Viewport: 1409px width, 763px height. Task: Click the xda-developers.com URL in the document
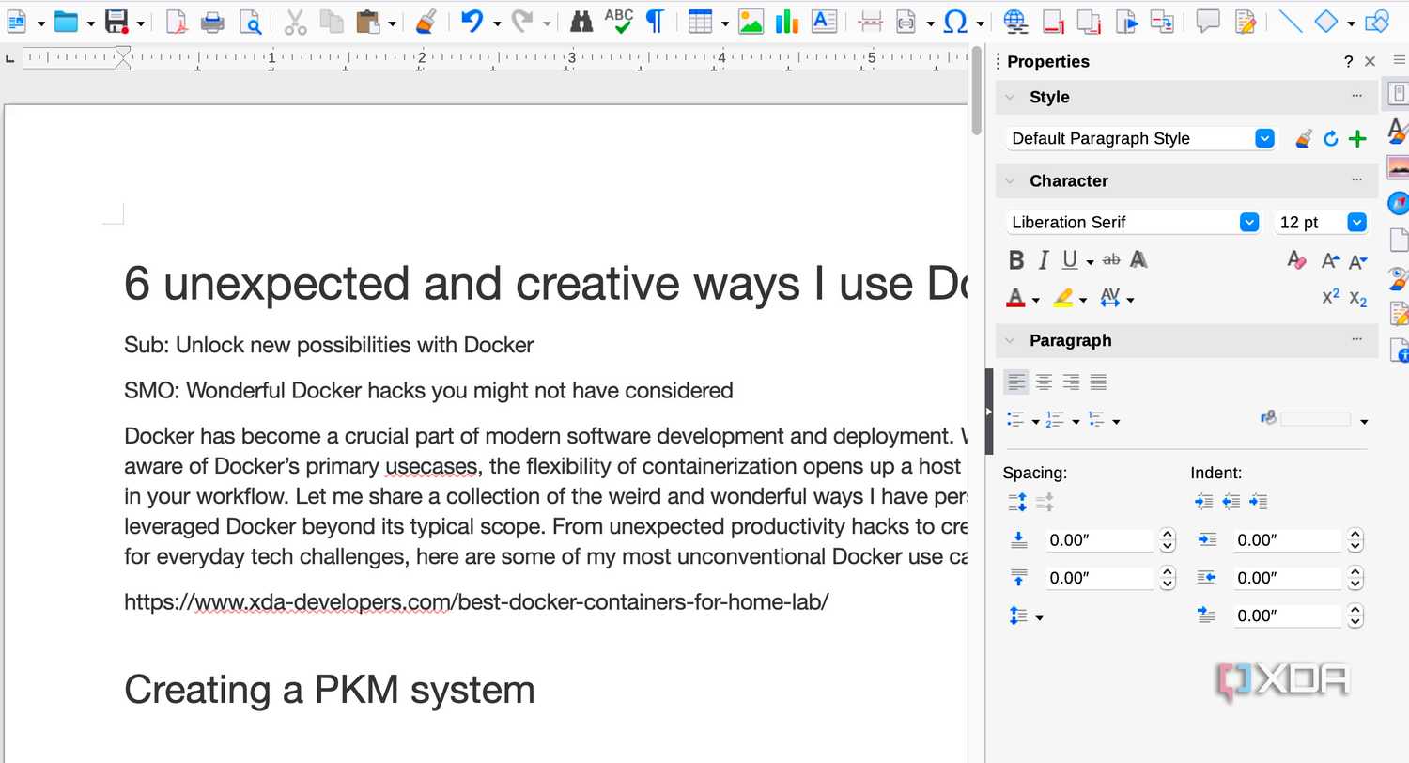(x=476, y=601)
